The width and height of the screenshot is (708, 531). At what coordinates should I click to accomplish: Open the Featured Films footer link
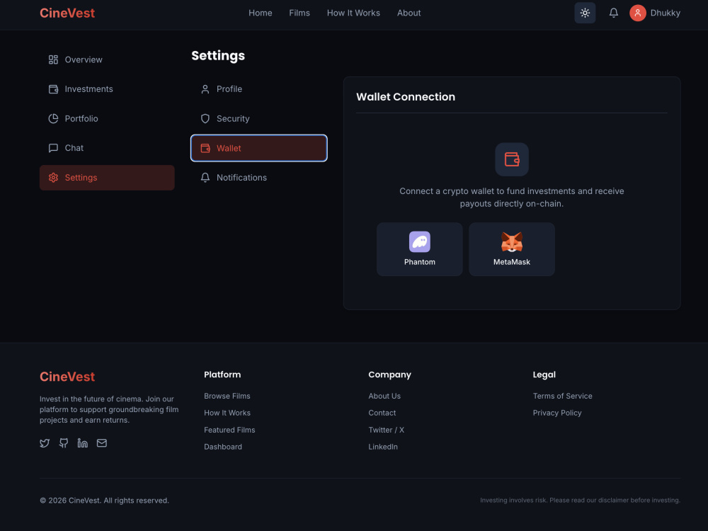(x=229, y=430)
